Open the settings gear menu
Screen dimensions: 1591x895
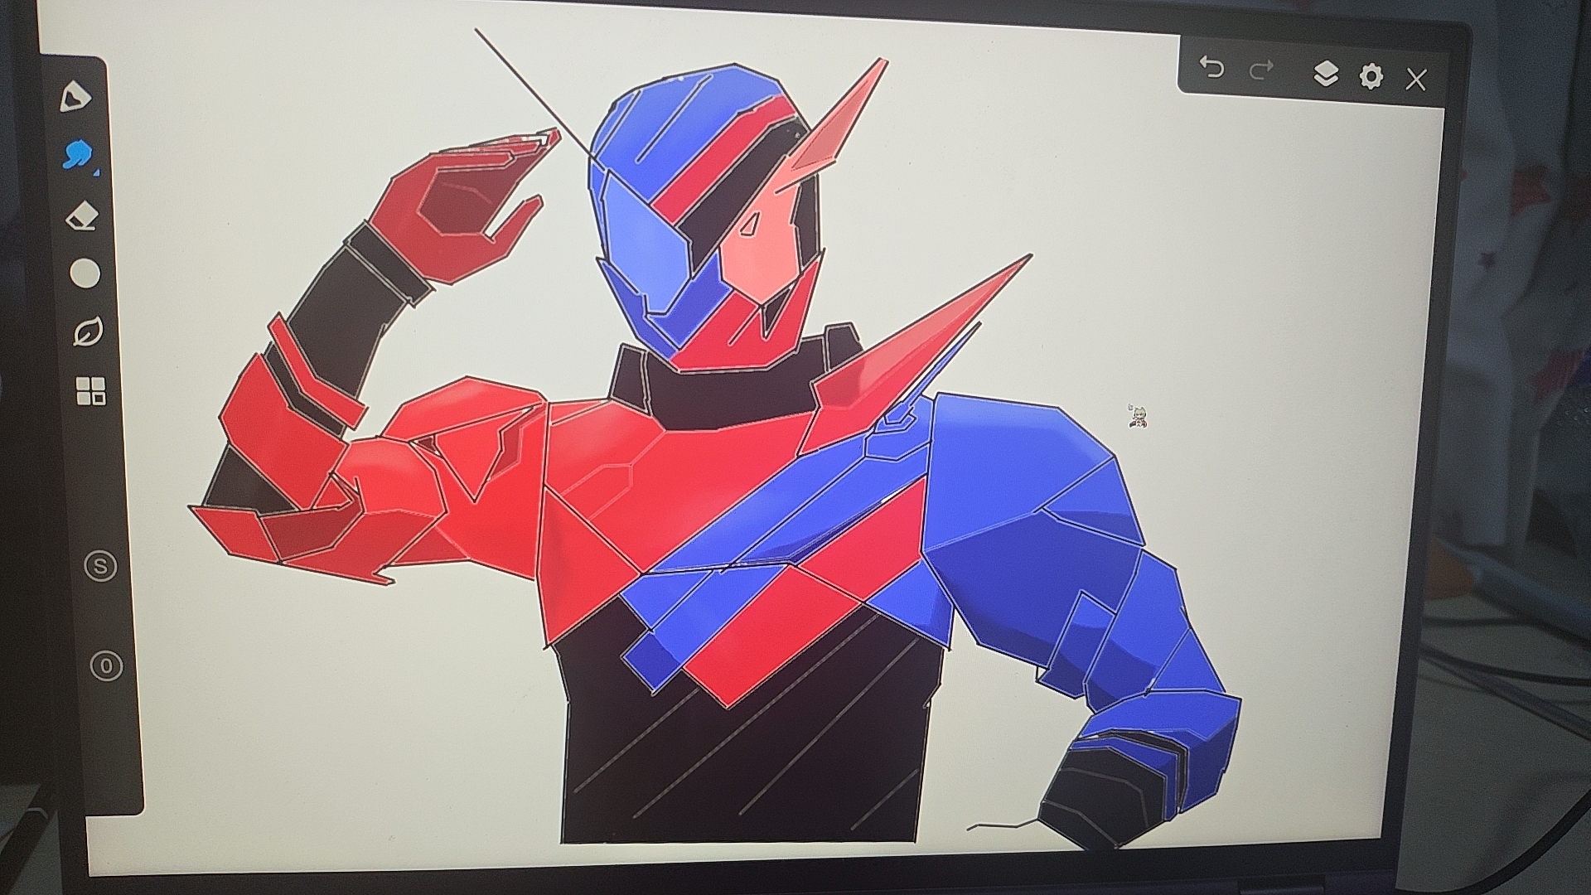(1371, 76)
